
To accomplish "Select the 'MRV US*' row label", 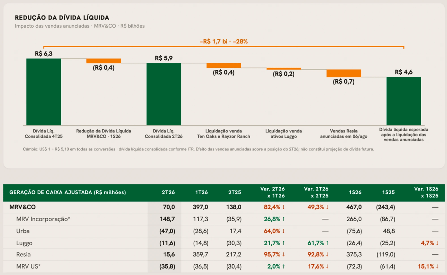I will click(x=28, y=266).
